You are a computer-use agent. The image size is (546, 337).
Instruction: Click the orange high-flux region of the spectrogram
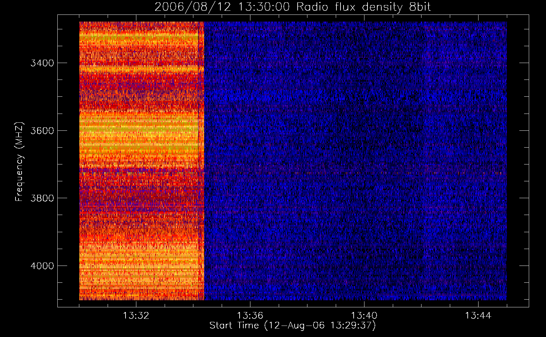point(142,161)
